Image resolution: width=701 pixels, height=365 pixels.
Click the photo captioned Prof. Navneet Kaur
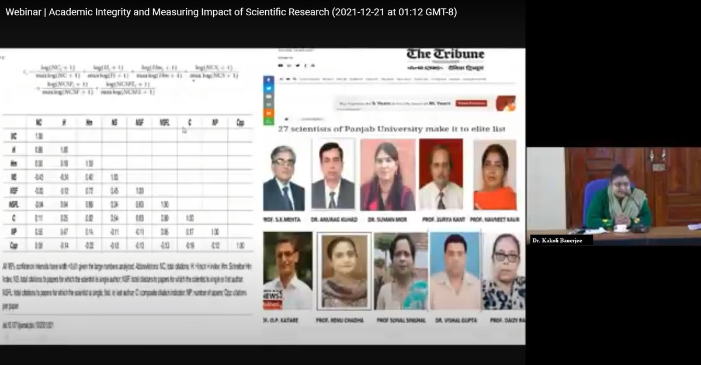495,174
